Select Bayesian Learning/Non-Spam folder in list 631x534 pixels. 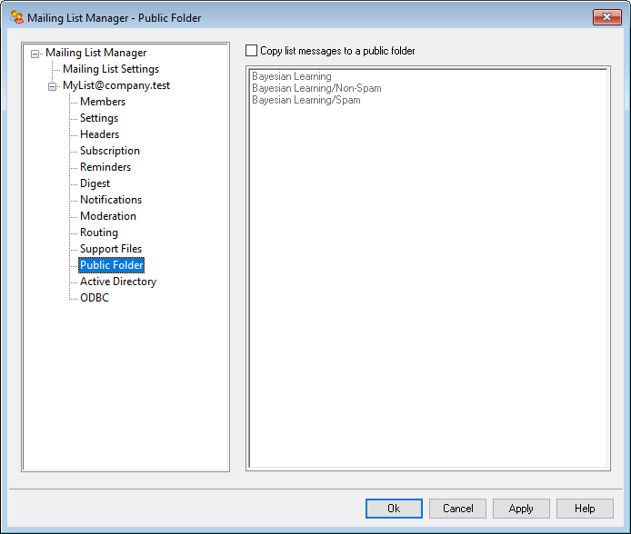pyautogui.click(x=316, y=89)
